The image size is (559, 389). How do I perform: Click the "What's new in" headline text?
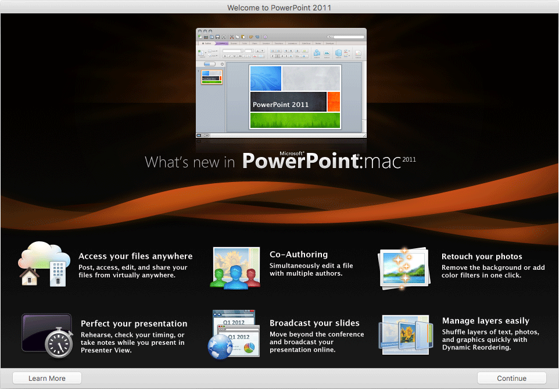[x=189, y=162]
